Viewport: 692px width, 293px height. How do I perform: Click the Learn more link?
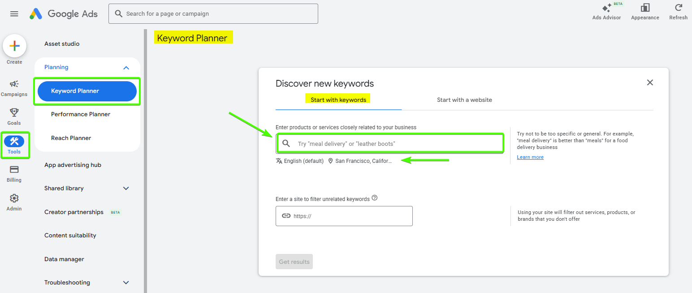[530, 157]
